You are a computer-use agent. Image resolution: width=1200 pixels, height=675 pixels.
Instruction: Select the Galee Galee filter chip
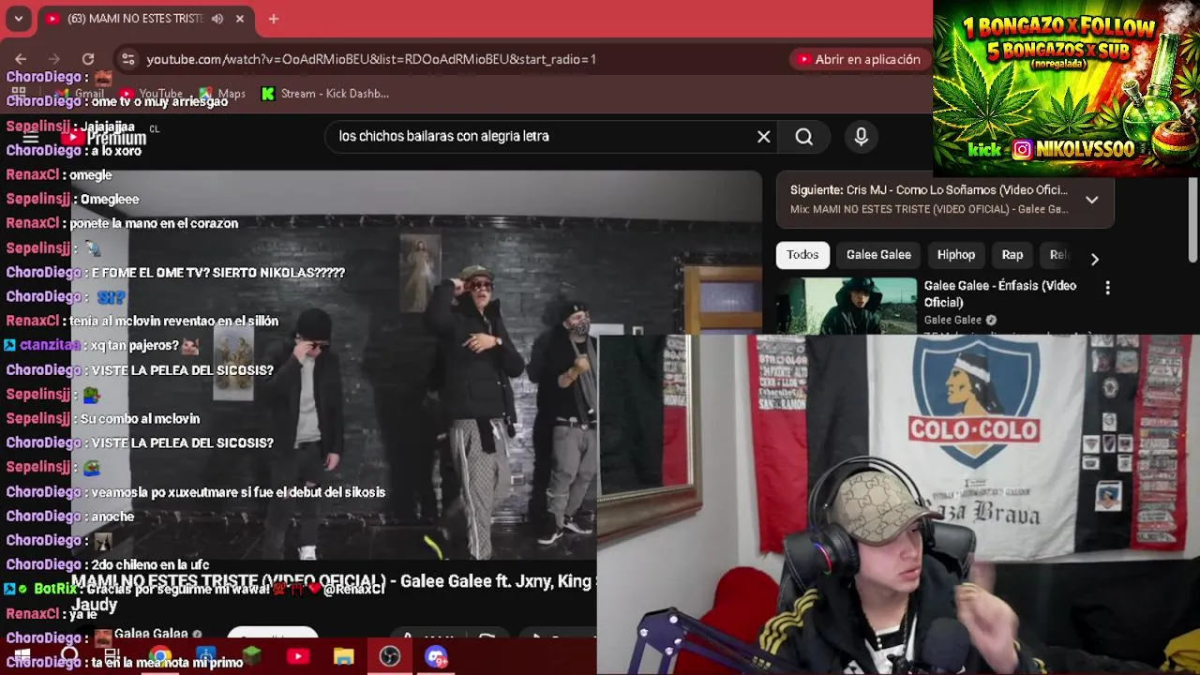tap(878, 255)
